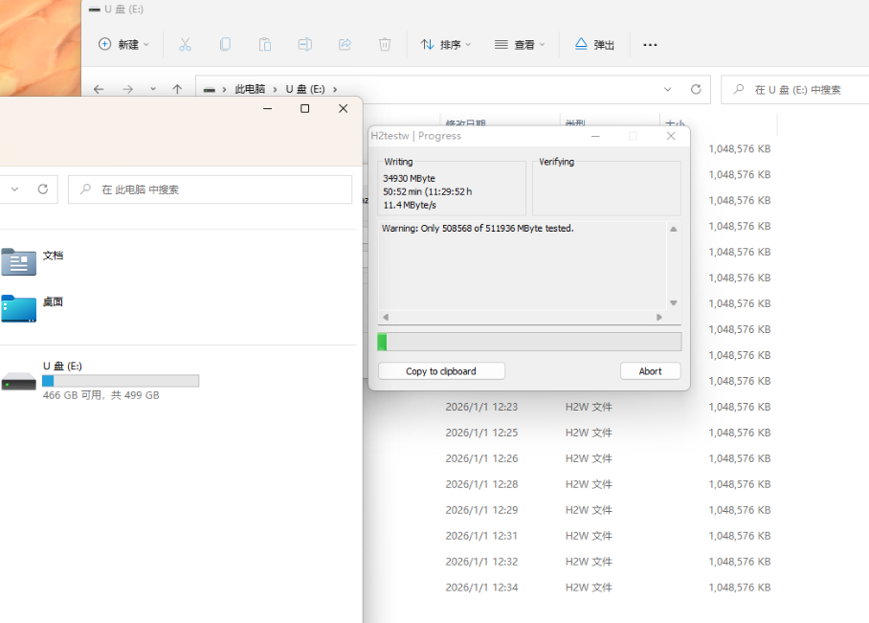The image size is (869, 623).
Task: Expand the 排序 sort options
Action: click(x=446, y=44)
